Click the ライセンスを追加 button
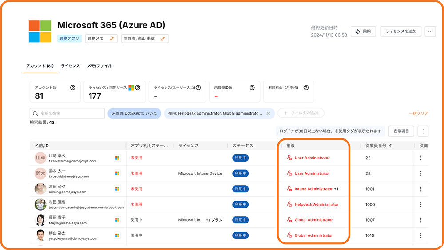 pyautogui.click(x=401, y=31)
